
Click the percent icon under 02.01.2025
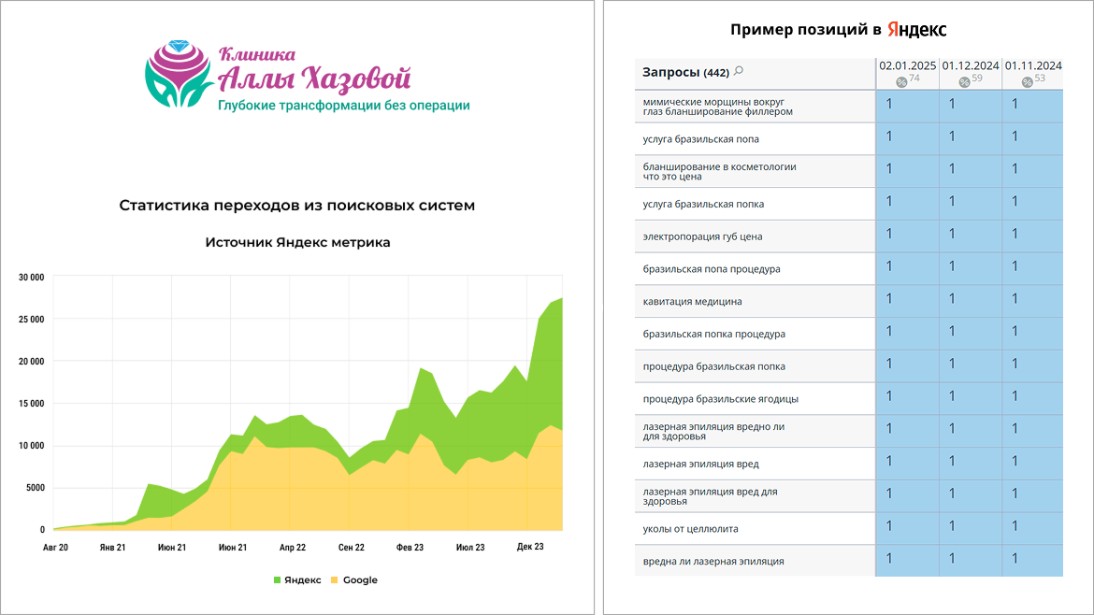(901, 82)
